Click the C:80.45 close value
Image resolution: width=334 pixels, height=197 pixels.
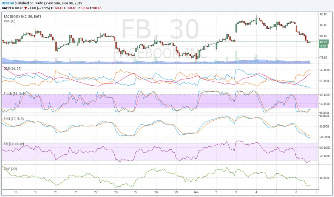[95, 8]
